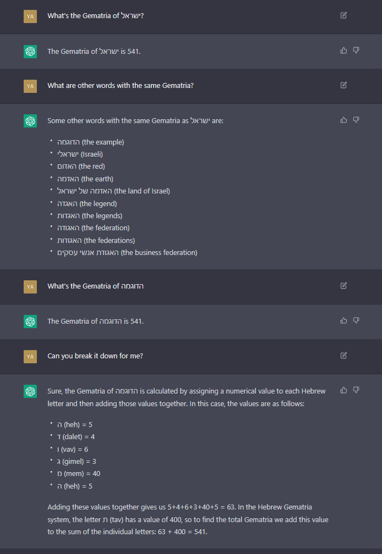Viewport: 382px width, 554px height.
Task: Click the YA user avatar on first message
Action: pos(30,16)
